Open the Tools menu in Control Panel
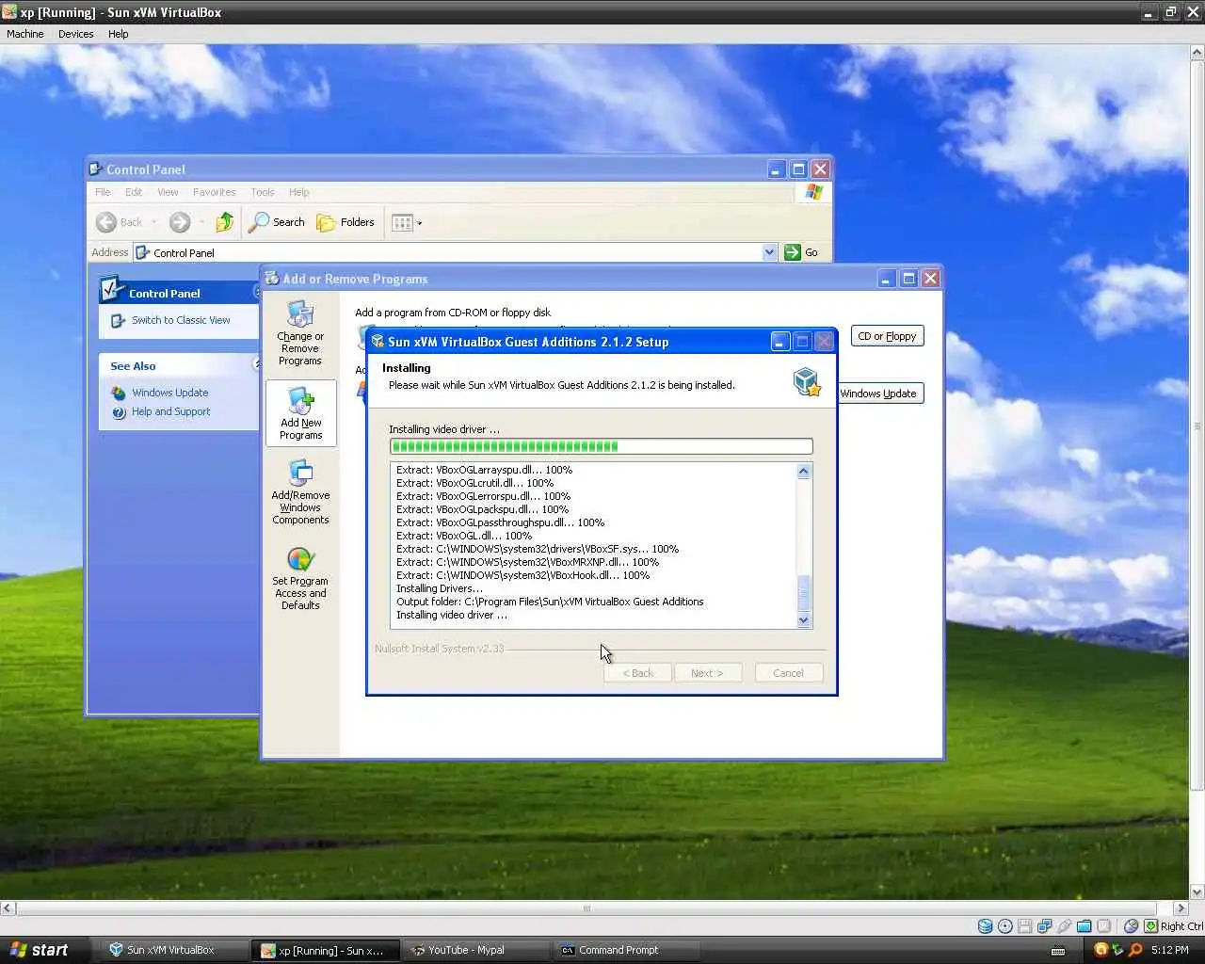 [x=263, y=192]
